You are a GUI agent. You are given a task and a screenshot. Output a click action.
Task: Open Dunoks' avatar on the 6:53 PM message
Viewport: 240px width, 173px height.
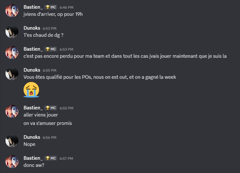12,32
